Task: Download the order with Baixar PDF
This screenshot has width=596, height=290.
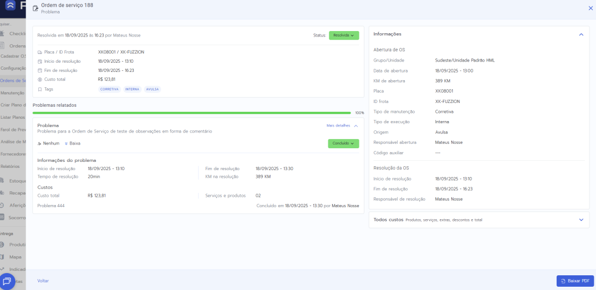Action: pyautogui.click(x=575, y=281)
